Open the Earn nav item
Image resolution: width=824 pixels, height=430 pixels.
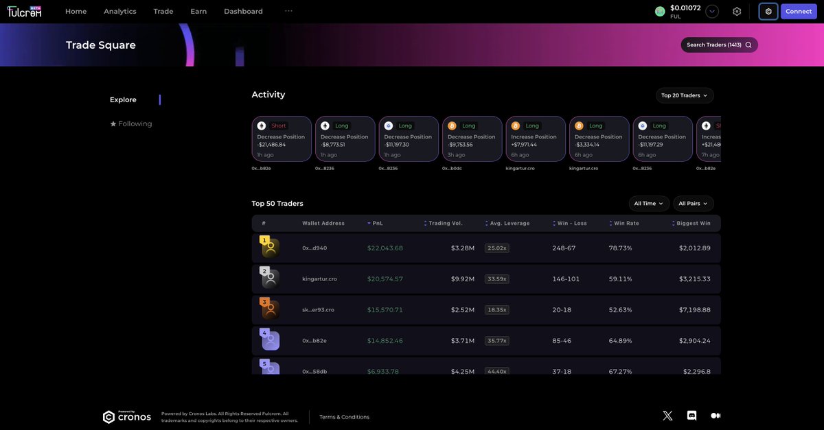(198, 11)
